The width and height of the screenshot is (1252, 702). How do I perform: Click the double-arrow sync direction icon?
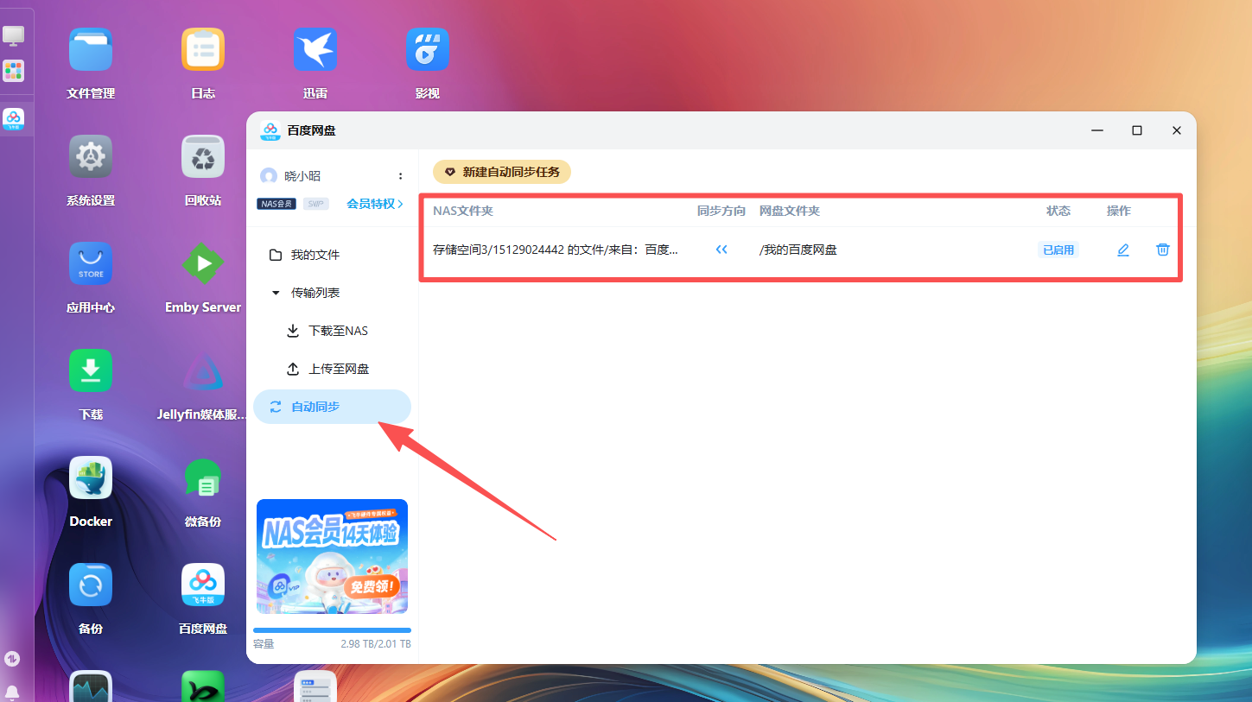point(721,250)
